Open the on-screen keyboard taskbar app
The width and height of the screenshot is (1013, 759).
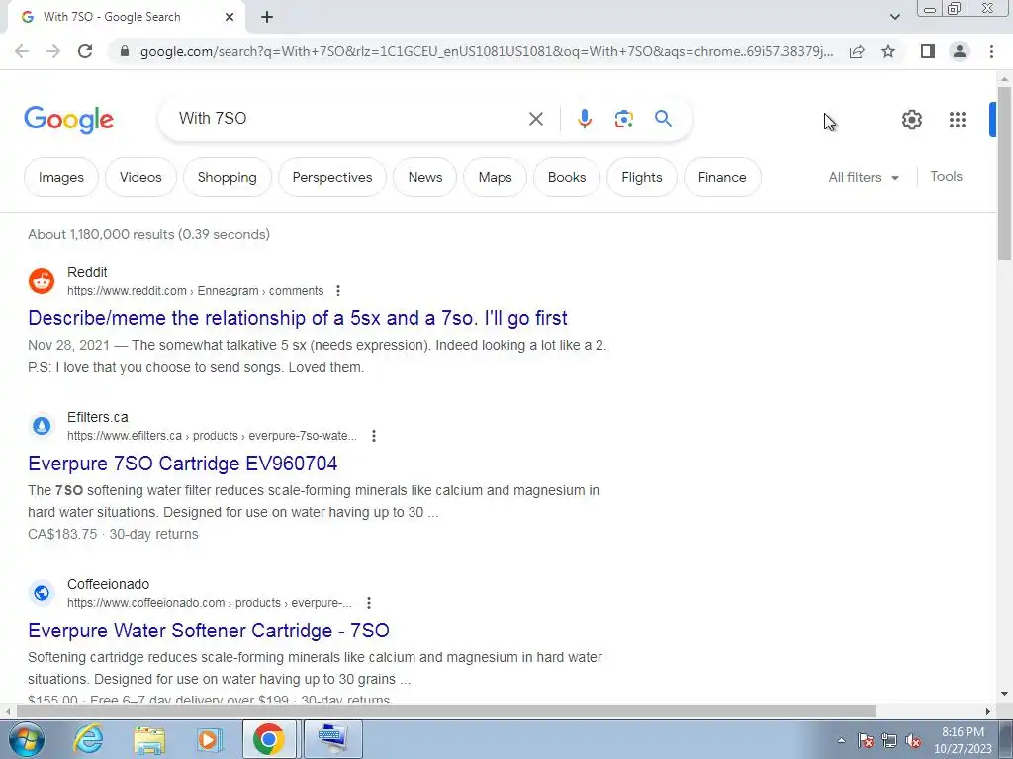tap(332, 739)
